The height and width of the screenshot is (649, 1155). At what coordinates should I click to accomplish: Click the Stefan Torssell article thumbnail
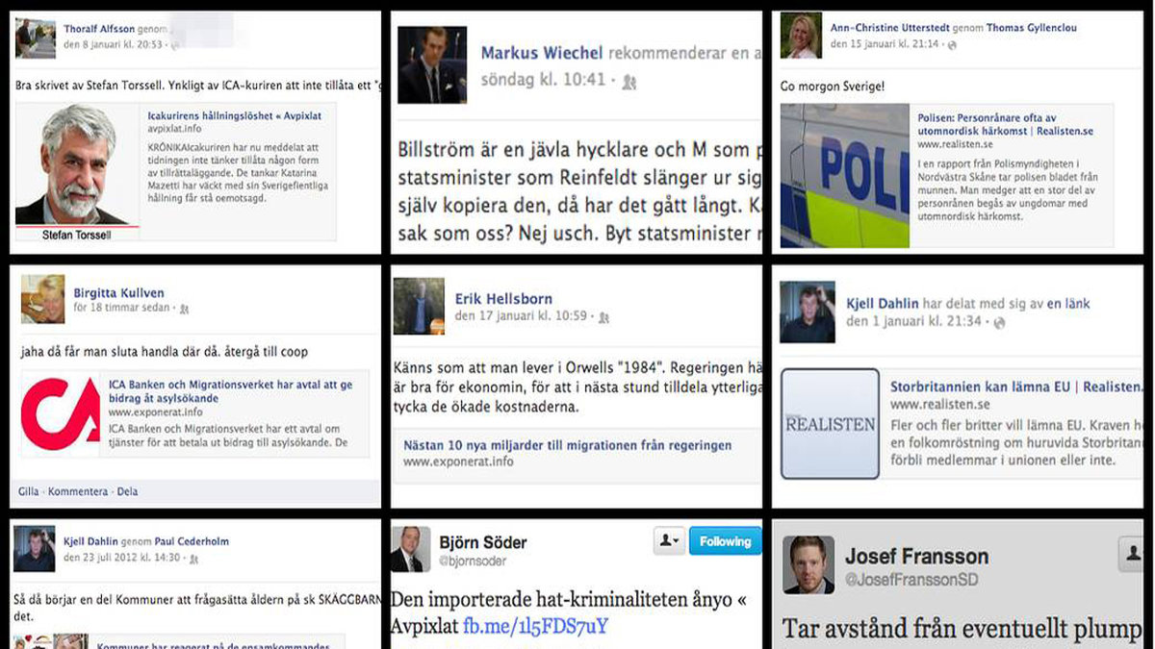pos(77,172)
